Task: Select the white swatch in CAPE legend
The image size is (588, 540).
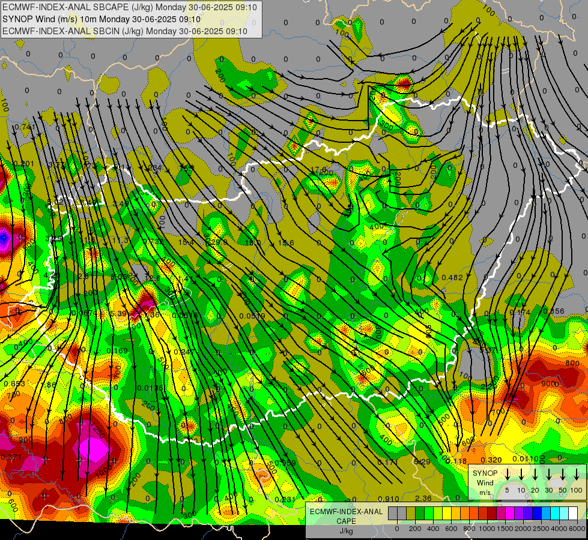Action: [x=572, y=513]
